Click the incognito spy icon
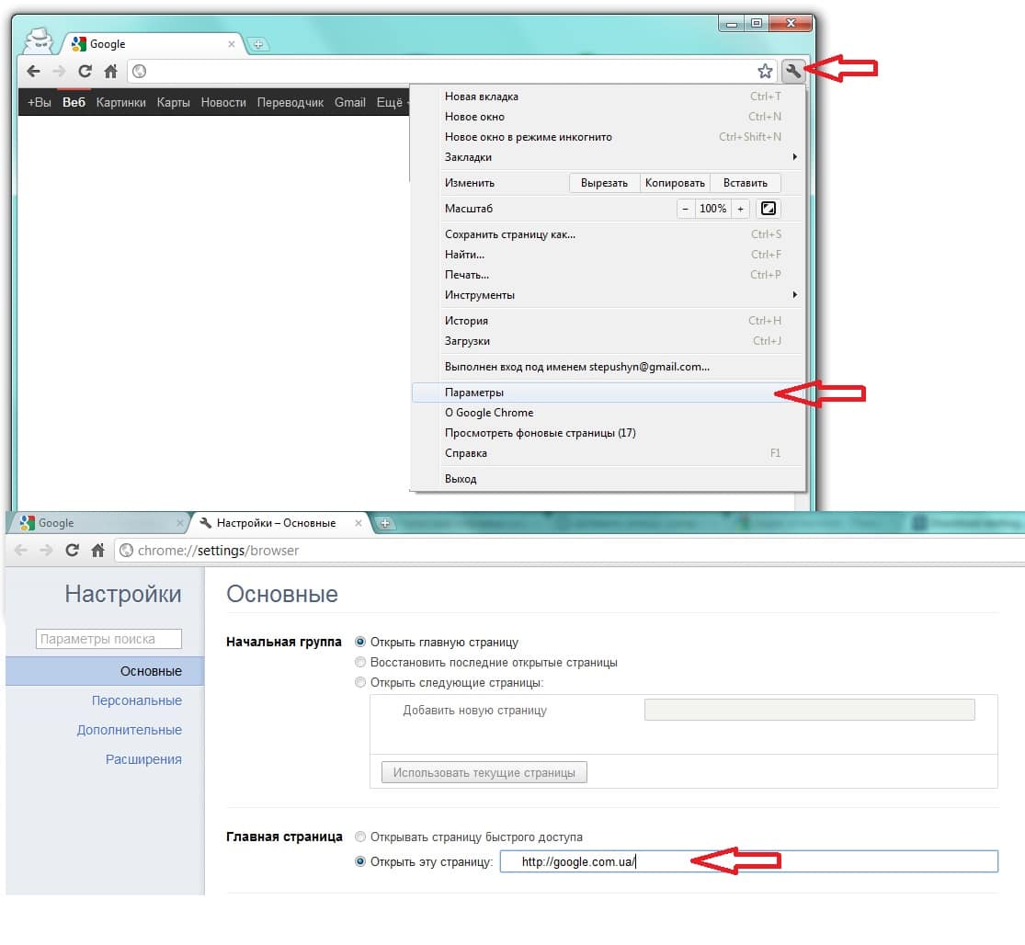1025x945 pixels. (x=39, y=40)
